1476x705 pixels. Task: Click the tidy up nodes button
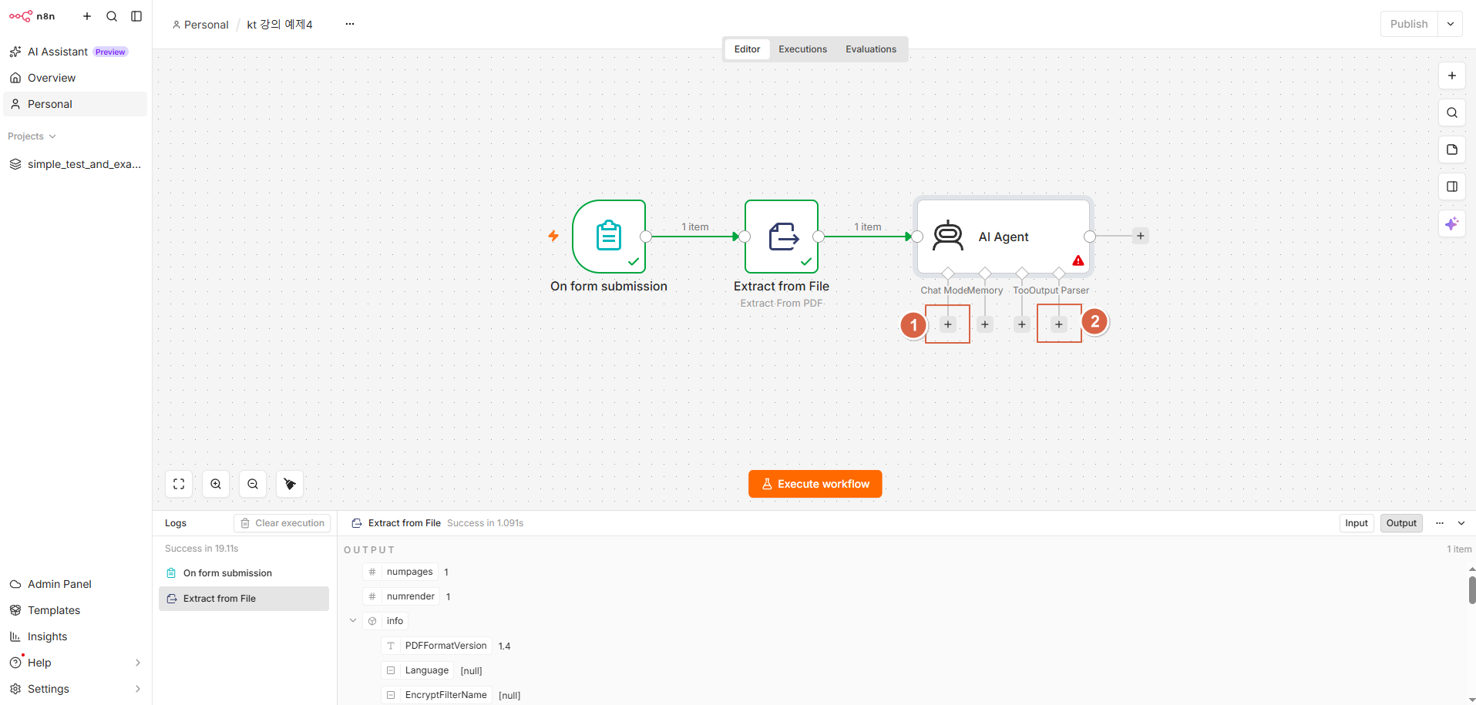coord(290,484)
